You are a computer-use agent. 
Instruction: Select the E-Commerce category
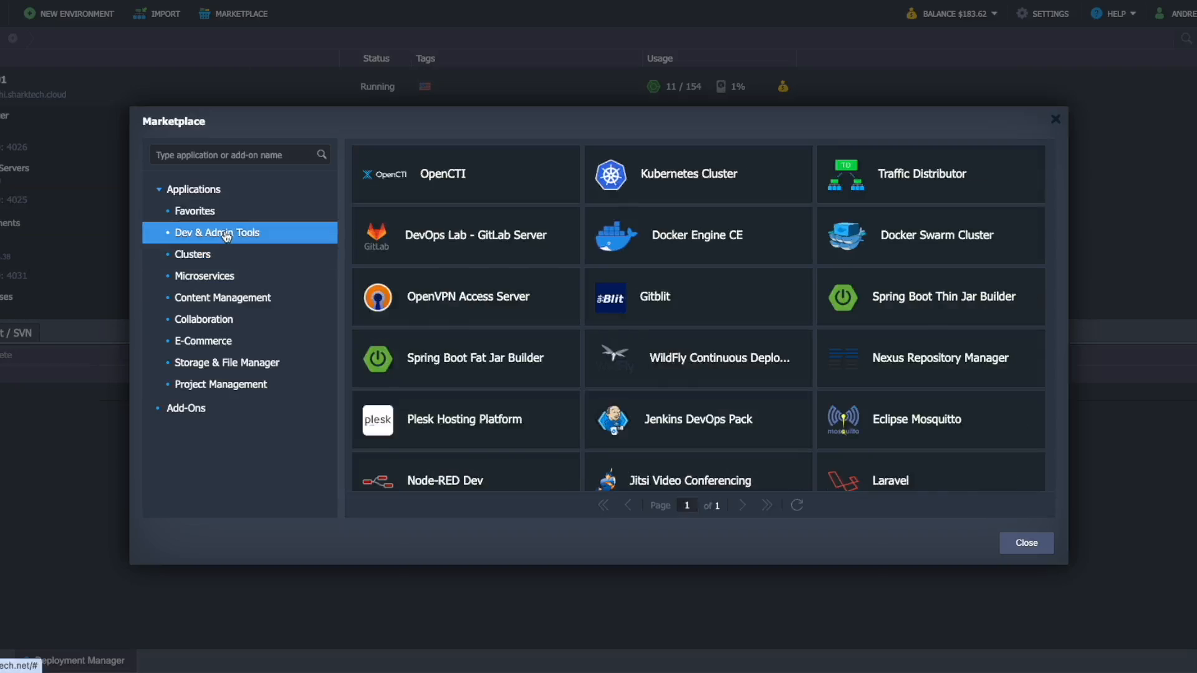coord(203,341)
